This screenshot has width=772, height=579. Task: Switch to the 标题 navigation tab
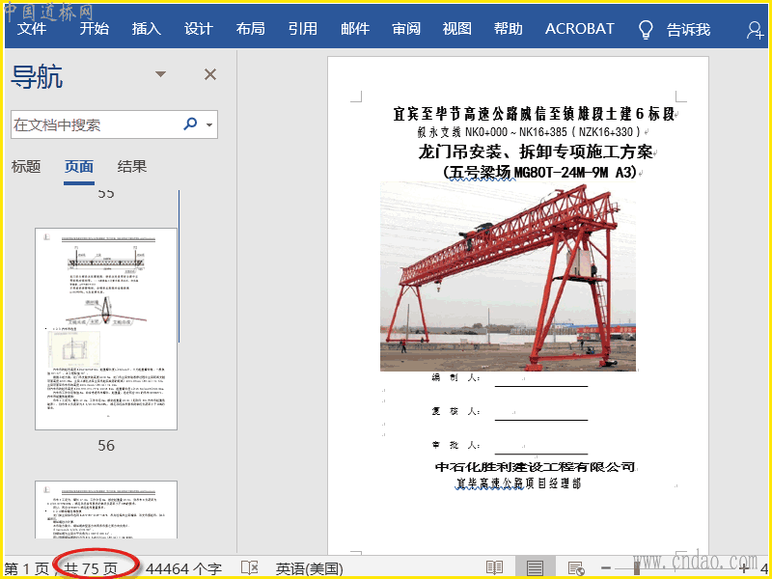coord(26,166)
